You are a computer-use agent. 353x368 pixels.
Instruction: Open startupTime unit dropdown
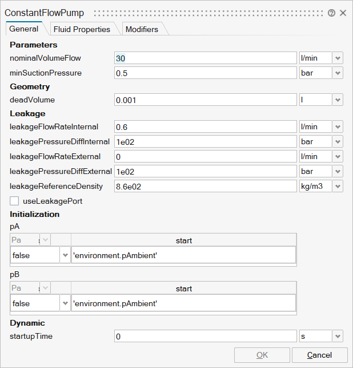coord(338,337)
